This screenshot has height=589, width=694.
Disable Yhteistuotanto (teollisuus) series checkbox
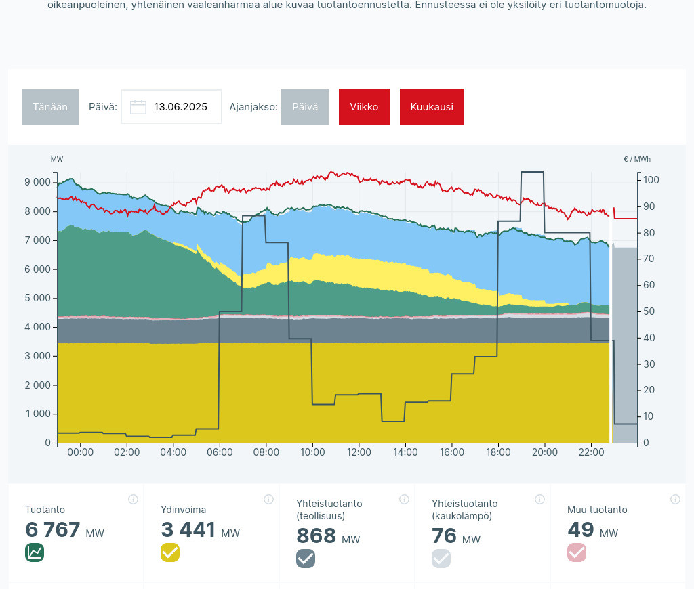point(306,559)
